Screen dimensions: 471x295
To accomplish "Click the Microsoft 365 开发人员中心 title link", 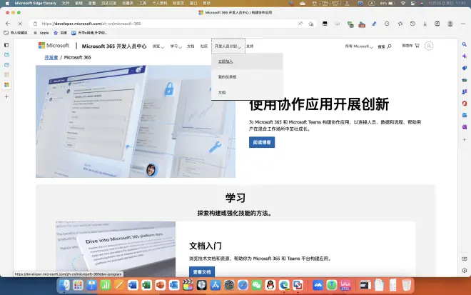I will pos(114,46).
